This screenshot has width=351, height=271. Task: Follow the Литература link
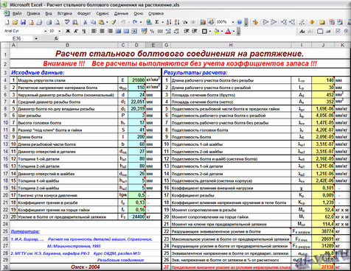25,231
